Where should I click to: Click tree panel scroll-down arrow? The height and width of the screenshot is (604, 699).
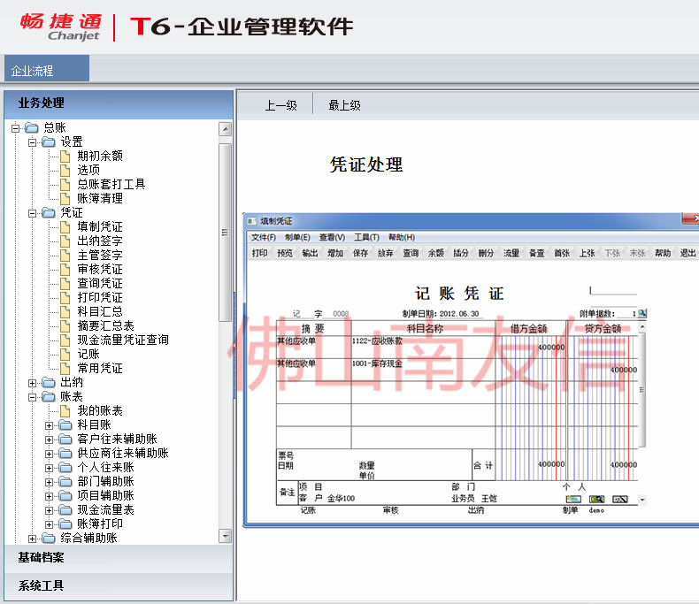(x=226, y=536)
